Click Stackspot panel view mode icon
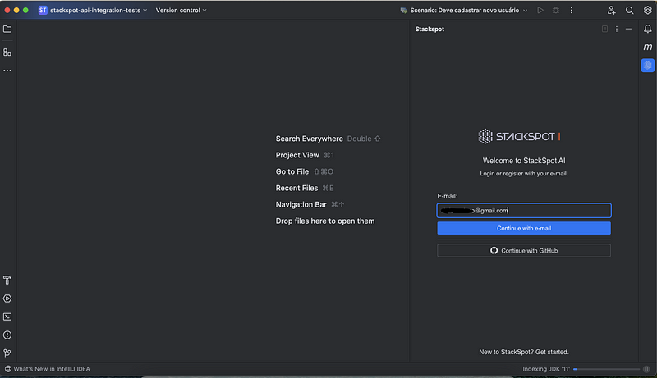Viewport: 657px width, 378px height. tap(605, 29)
